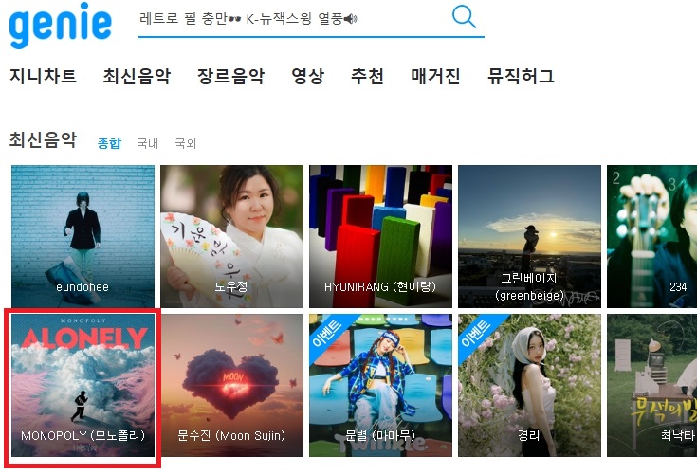Switch to the 종합 tab
This screenshot has height=475, width=697.
pyautogui.click(x=109, y=143)
